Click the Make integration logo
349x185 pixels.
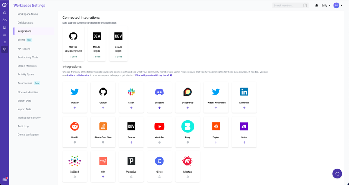click(x=244, y=126)
